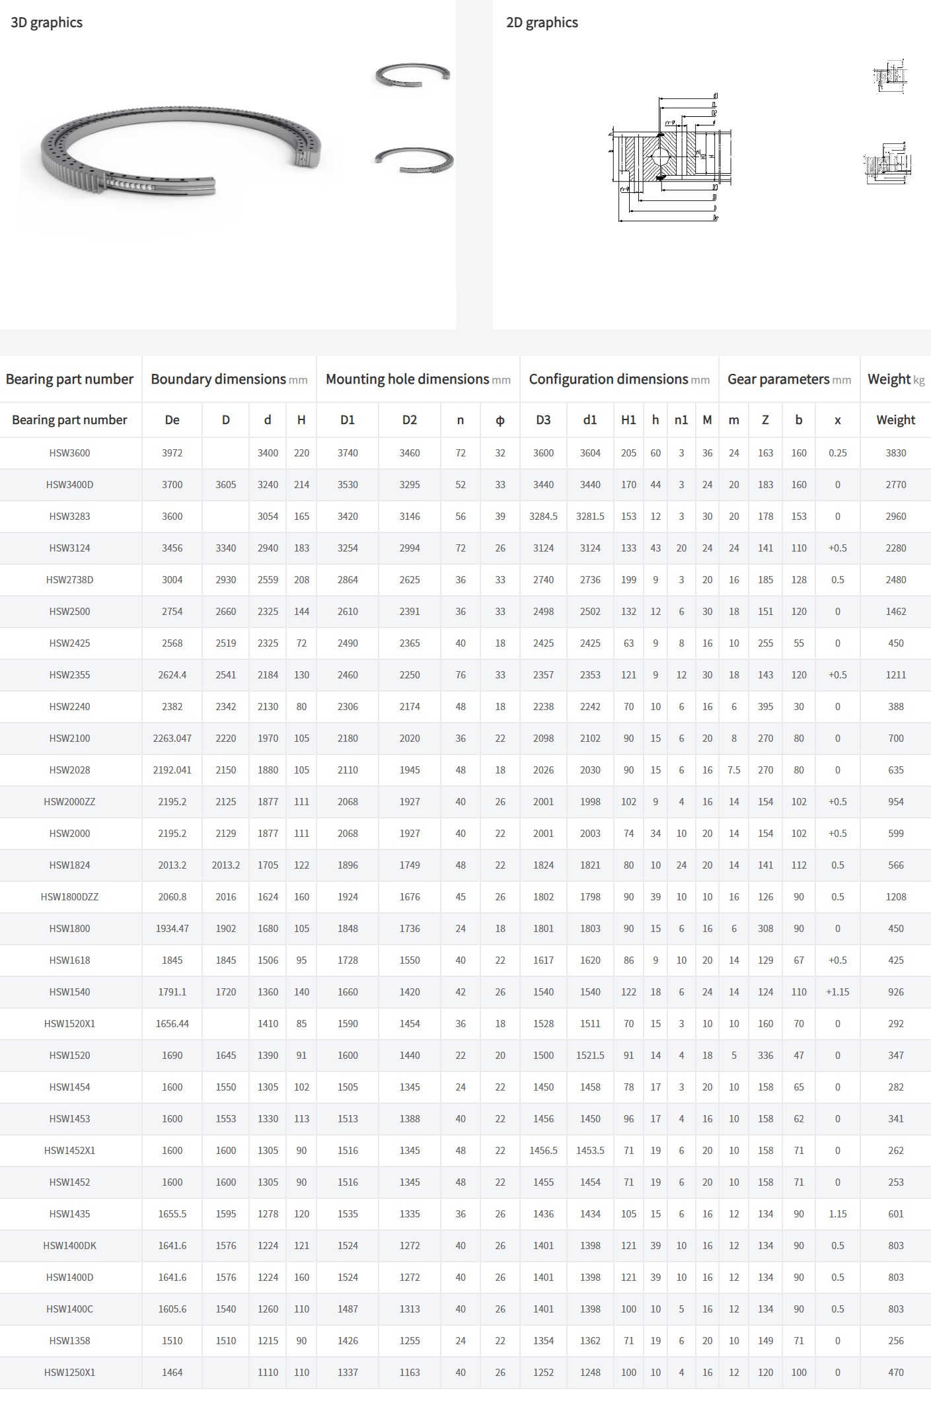Select part number HSW1618
Screen dimensions: 931x1407
[69, 960]
